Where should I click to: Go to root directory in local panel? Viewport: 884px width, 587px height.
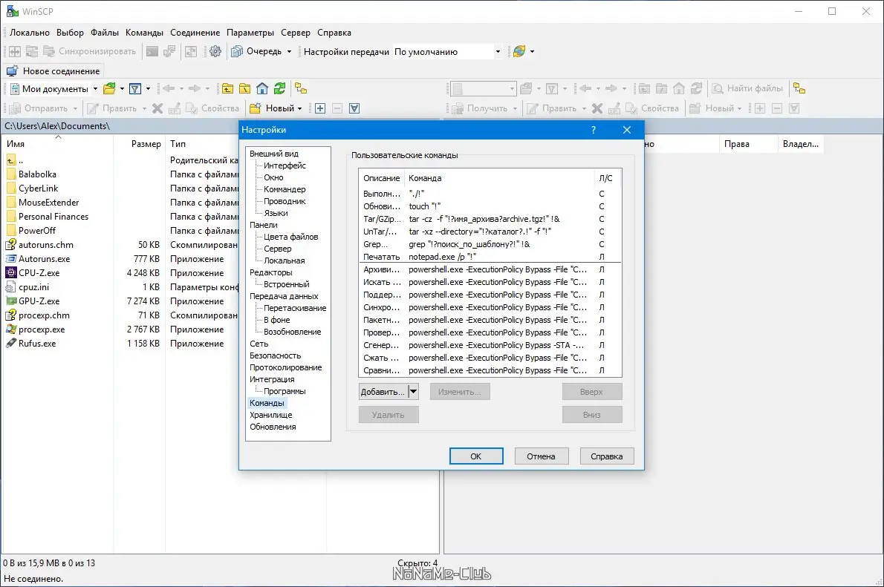click(244, 88)
